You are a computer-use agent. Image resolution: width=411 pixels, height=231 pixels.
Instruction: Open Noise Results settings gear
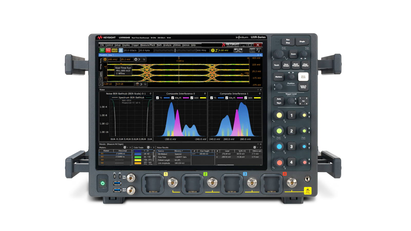255,147
